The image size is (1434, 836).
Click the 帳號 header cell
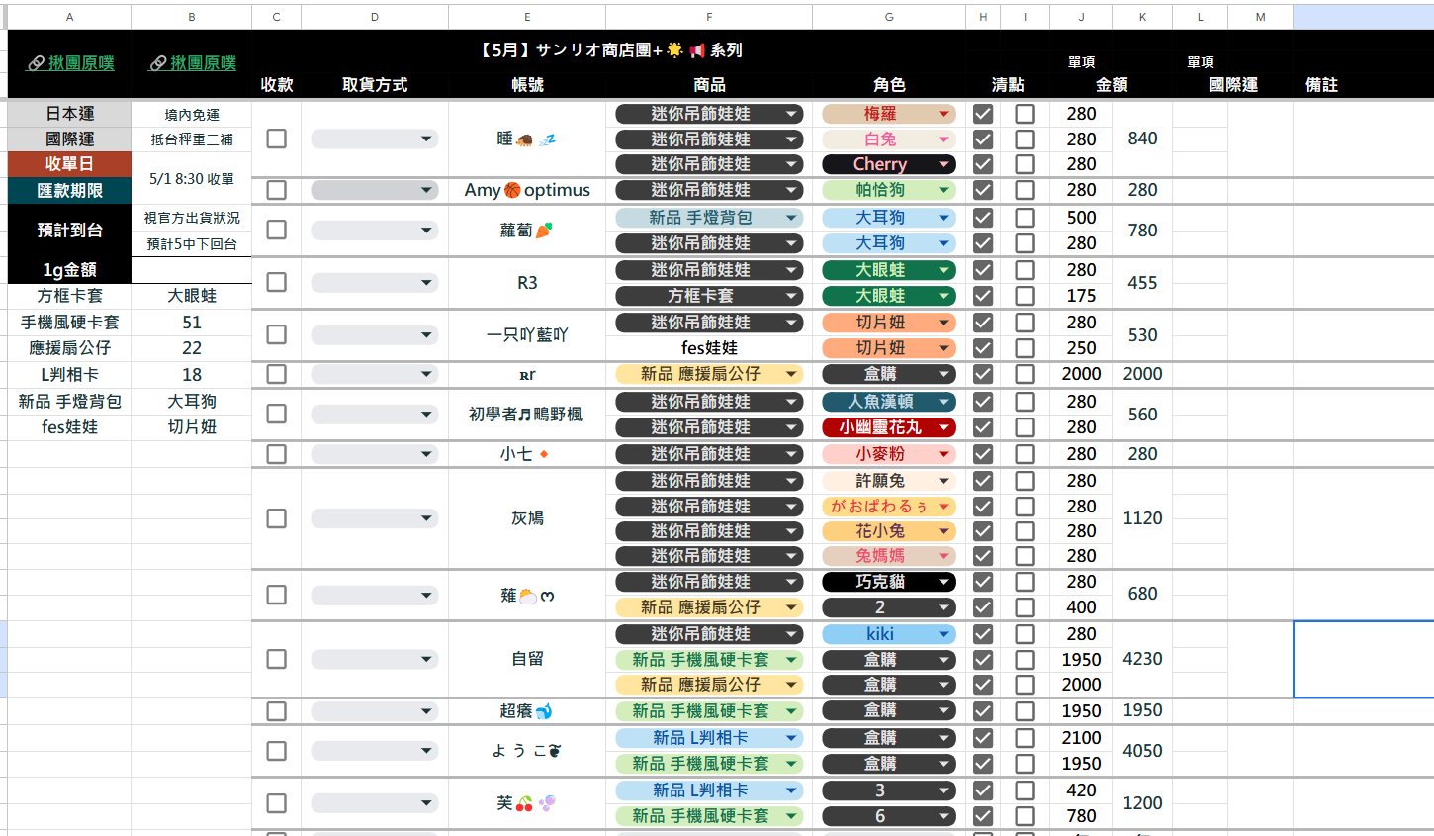point(527,85)
